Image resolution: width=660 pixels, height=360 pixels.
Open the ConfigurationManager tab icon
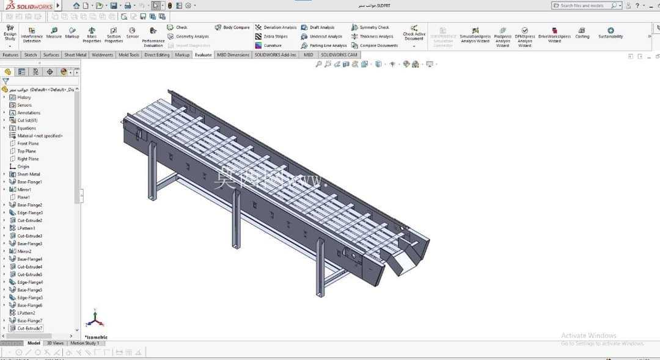pyautogui.click(x=36, y=72)
